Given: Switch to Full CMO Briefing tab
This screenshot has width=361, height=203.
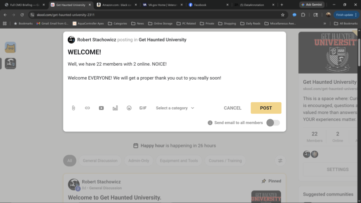Looking at the screenshot, I should pyautogui.click(x=25, y=5).
